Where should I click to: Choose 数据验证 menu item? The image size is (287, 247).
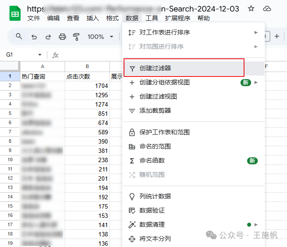[x=194, y=210]
